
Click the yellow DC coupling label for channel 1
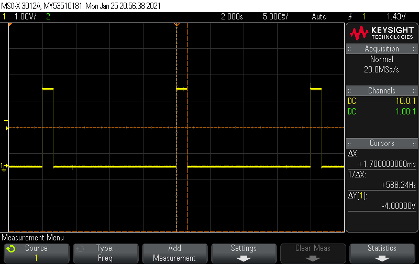click(352, 101)
